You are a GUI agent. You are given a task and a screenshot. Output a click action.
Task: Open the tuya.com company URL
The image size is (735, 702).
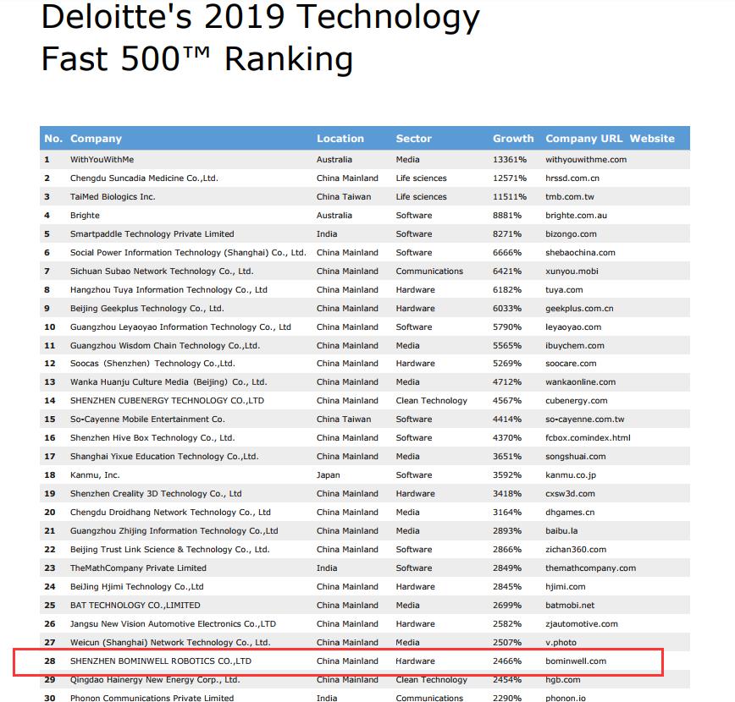coord(564,290)
